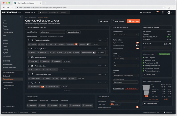Screen dimensions: 177x116
Task: Open the Quick Access menu
Action: click(30, 12)
